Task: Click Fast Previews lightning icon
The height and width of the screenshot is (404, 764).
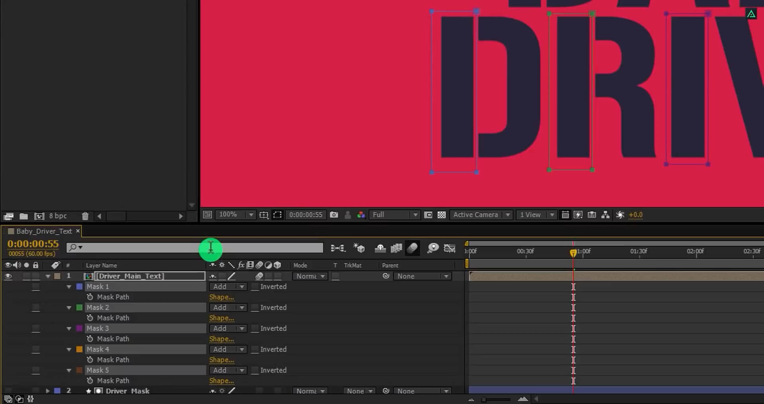Action: (578, 215)
